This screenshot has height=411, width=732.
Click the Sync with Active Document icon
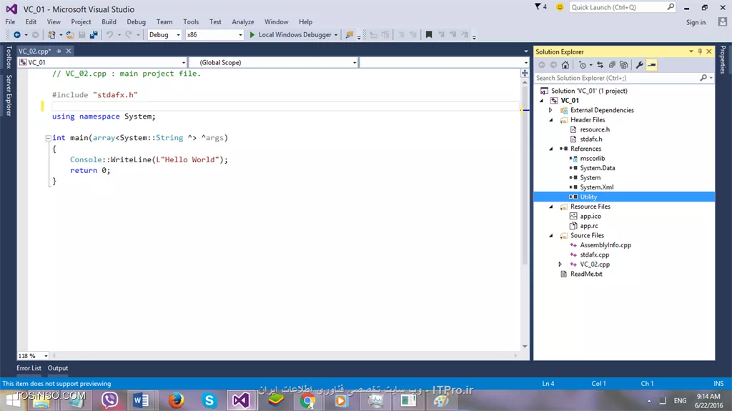click(600, 65)
